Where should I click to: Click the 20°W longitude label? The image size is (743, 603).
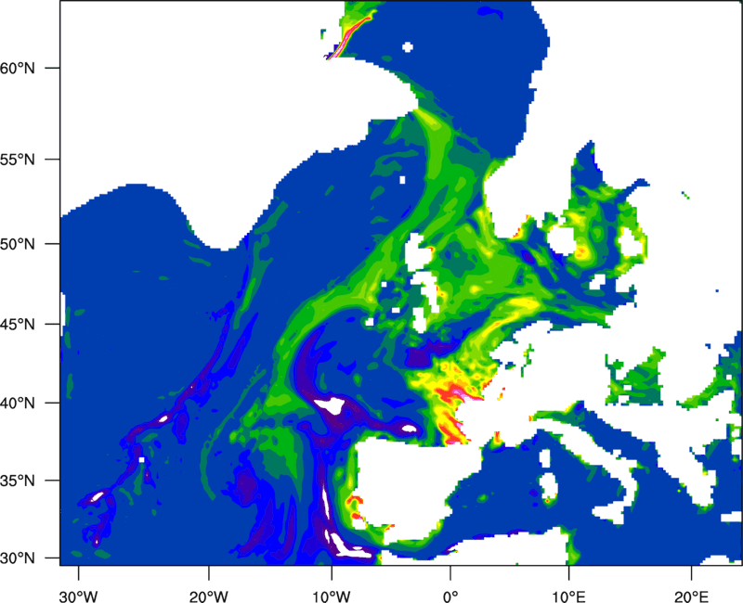pos(208,597)
